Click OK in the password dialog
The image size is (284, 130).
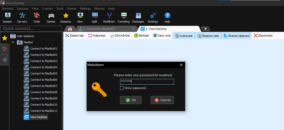pyautogui.click(x=131, y=100)
